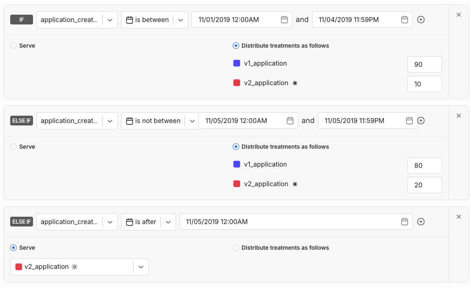
Task: Open calendar picker for 11/04/2019 11:59PM
Action: point(405,20)
